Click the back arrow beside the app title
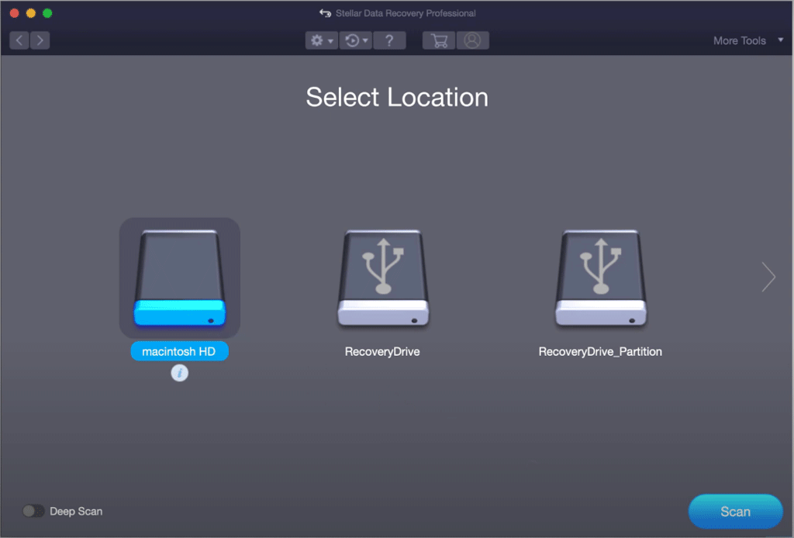The height and width of the screenshot is (538, 794). point(325,12)
